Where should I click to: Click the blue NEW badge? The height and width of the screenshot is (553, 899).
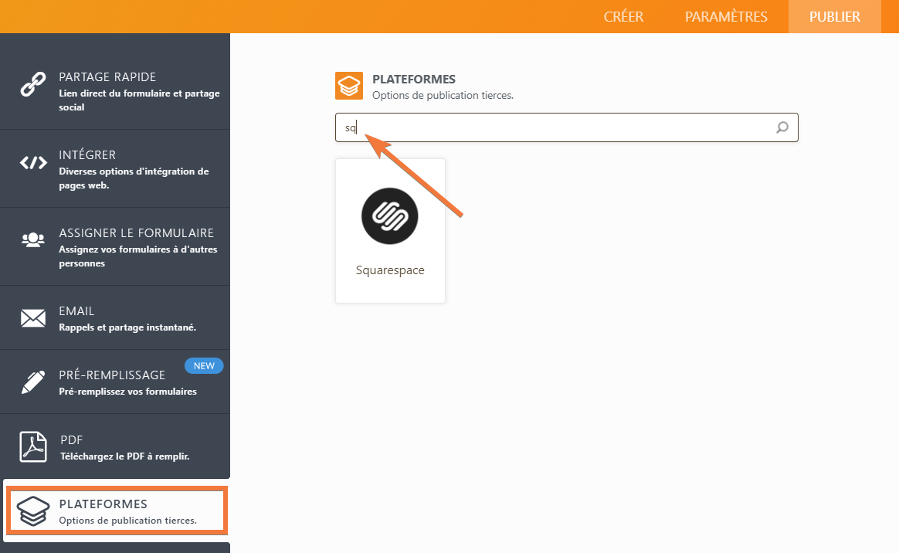(204, 365)
